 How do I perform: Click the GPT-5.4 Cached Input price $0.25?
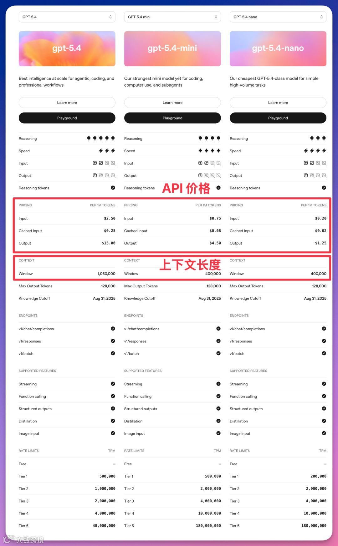[x=110, y=231]
